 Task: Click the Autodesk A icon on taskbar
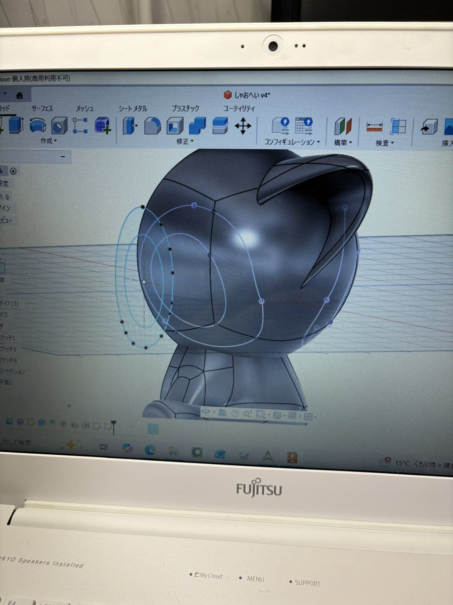point(267,456)
